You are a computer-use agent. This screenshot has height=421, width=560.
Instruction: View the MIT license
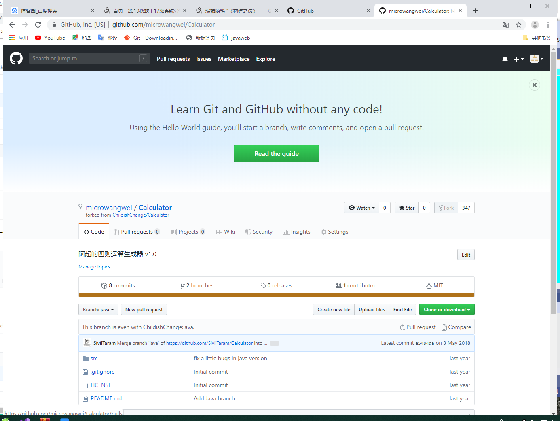[x=435, y=285]
